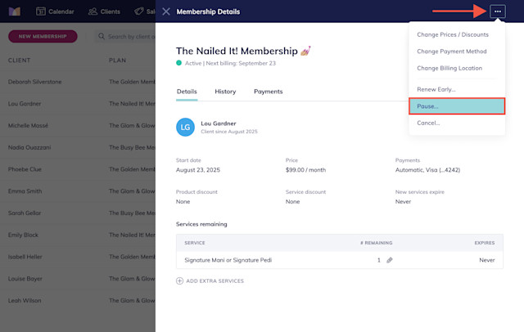Select Phoebe Clue row

point(78,169)
